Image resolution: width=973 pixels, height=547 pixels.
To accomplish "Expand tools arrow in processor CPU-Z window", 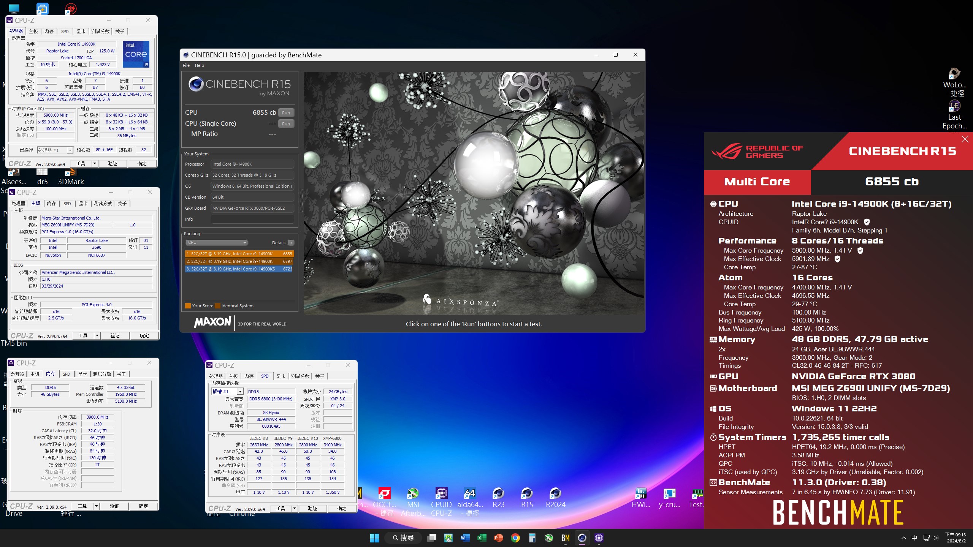I will (95, 163).
